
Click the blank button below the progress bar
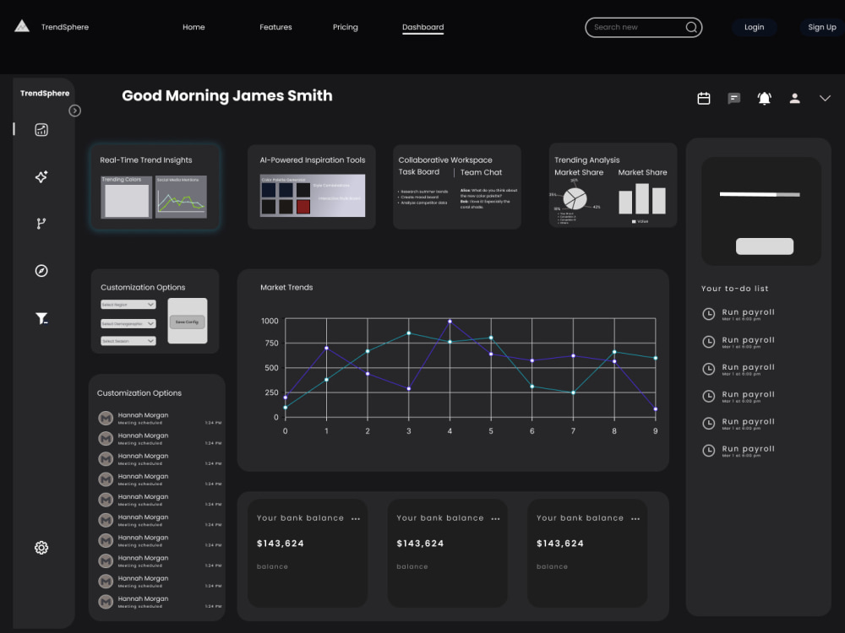pyautogui.click(x=764, y=246)
